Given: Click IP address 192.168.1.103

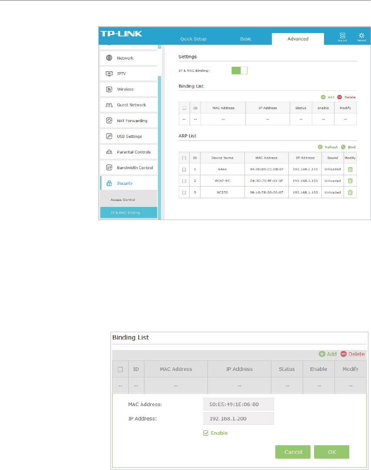Looking at the screenshot, I should click(305, 193).
